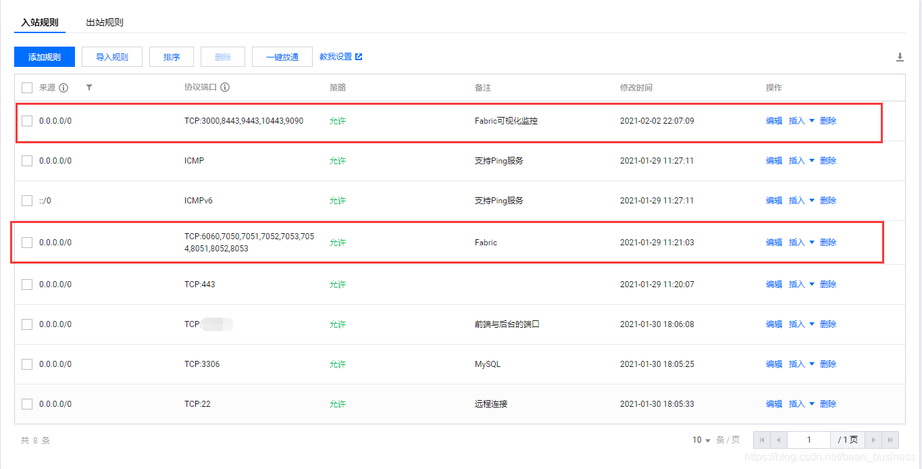The image size is (922, 469).
Task: Click the 支持Ping服务 note in ICMPv6 row
Action: [x=499, y=201]
